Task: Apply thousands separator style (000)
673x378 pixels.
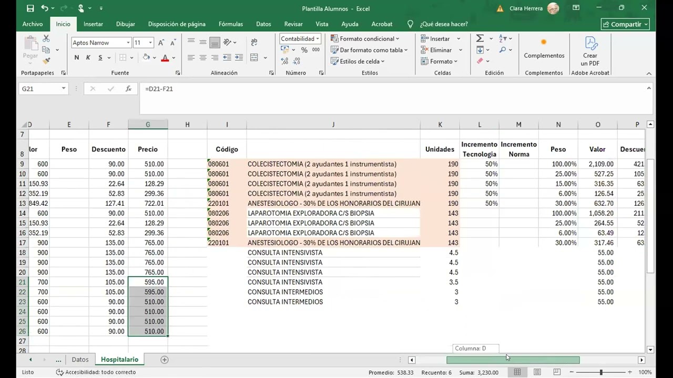Action: (x=315, y=50)
